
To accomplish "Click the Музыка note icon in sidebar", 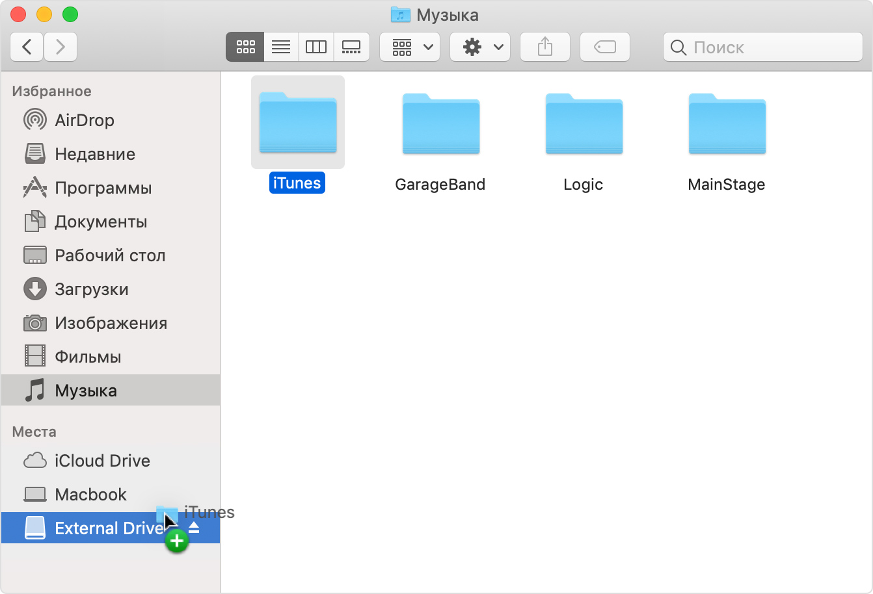I will (35, 390).
